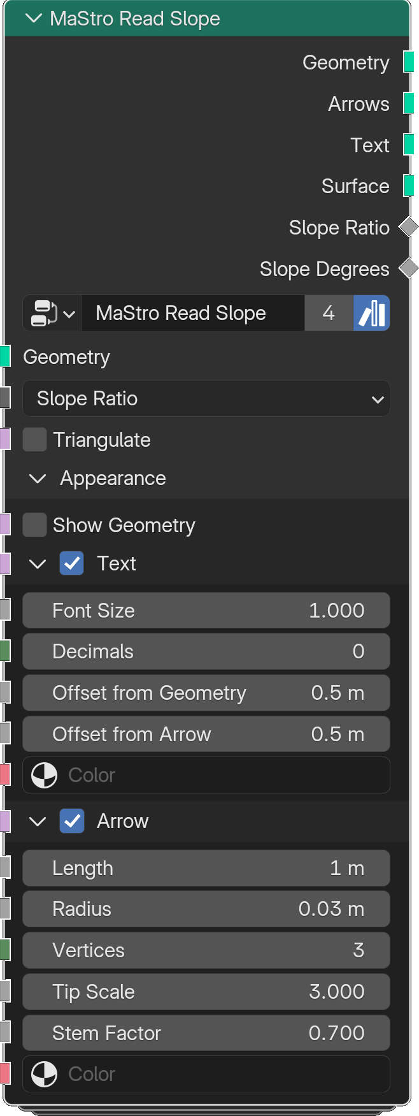Click the Vertices field

point(206,950)
